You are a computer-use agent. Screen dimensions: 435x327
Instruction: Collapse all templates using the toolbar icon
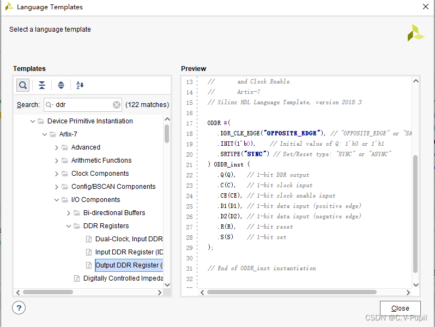click(x=42, y=85)
